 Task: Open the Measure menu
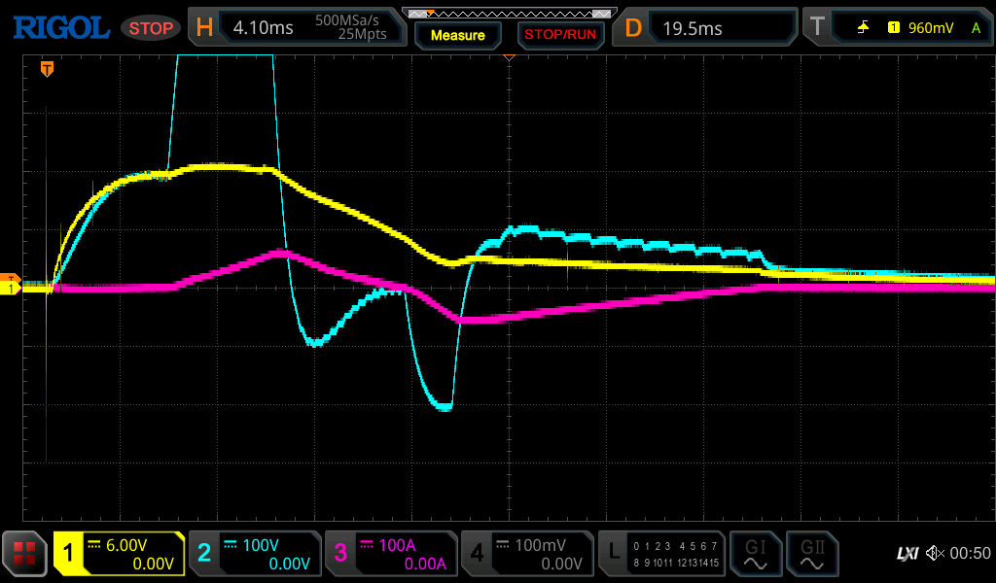[457, 35]
